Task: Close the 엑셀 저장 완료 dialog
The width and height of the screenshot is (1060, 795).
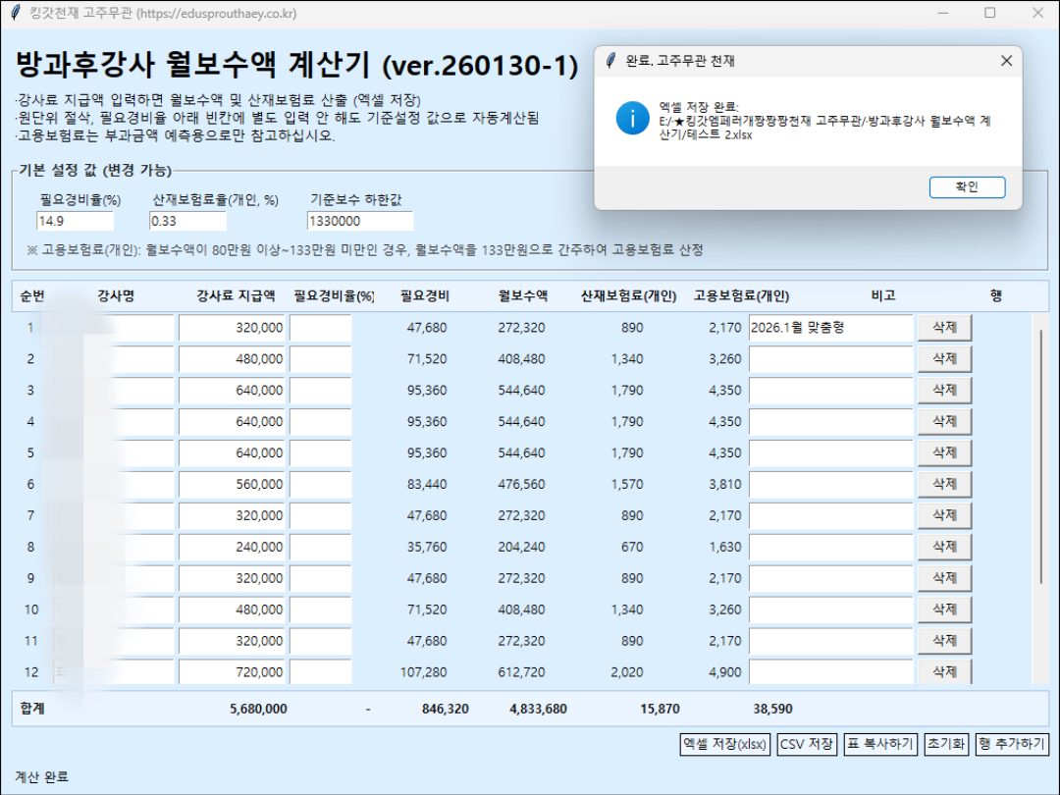Action: [1006, 61]
